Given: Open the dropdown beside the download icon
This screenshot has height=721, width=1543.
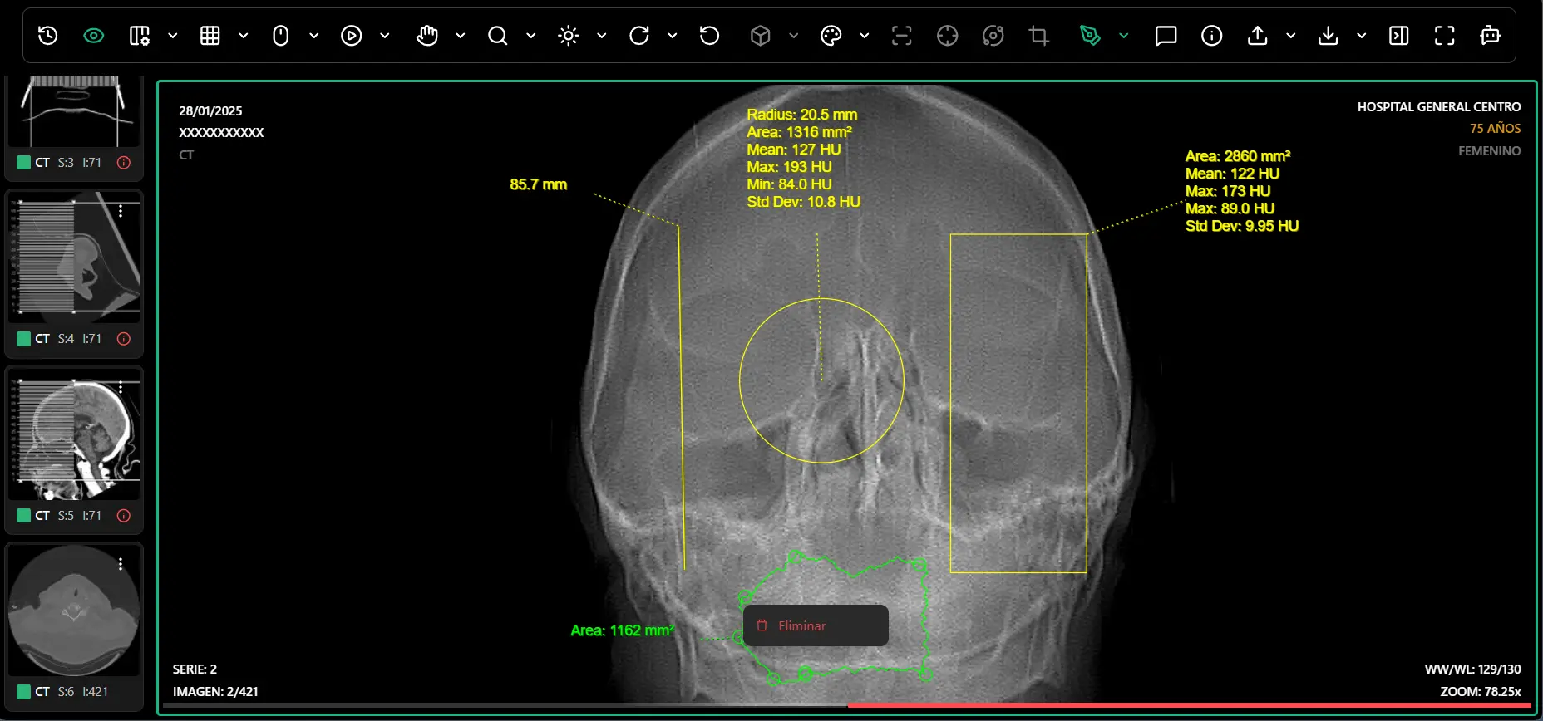Looking at the screenshot, I should (1361, 36).
